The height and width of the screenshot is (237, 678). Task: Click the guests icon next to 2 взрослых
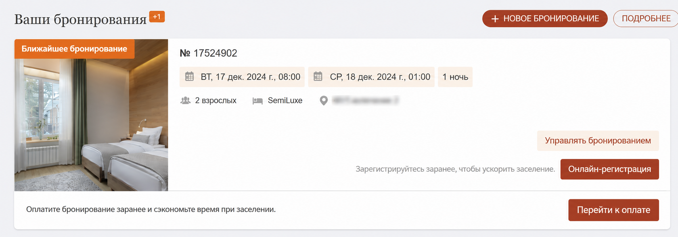pyautogui.click(x=185, y=101)
